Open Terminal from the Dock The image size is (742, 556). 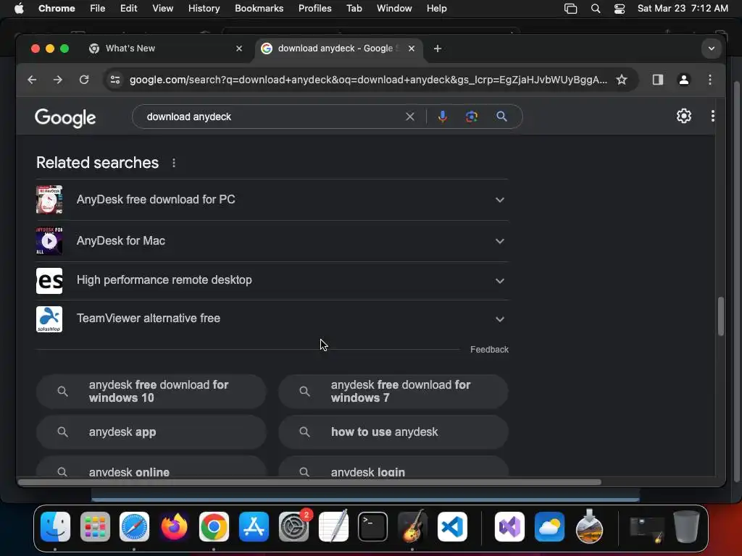point(373,526)
